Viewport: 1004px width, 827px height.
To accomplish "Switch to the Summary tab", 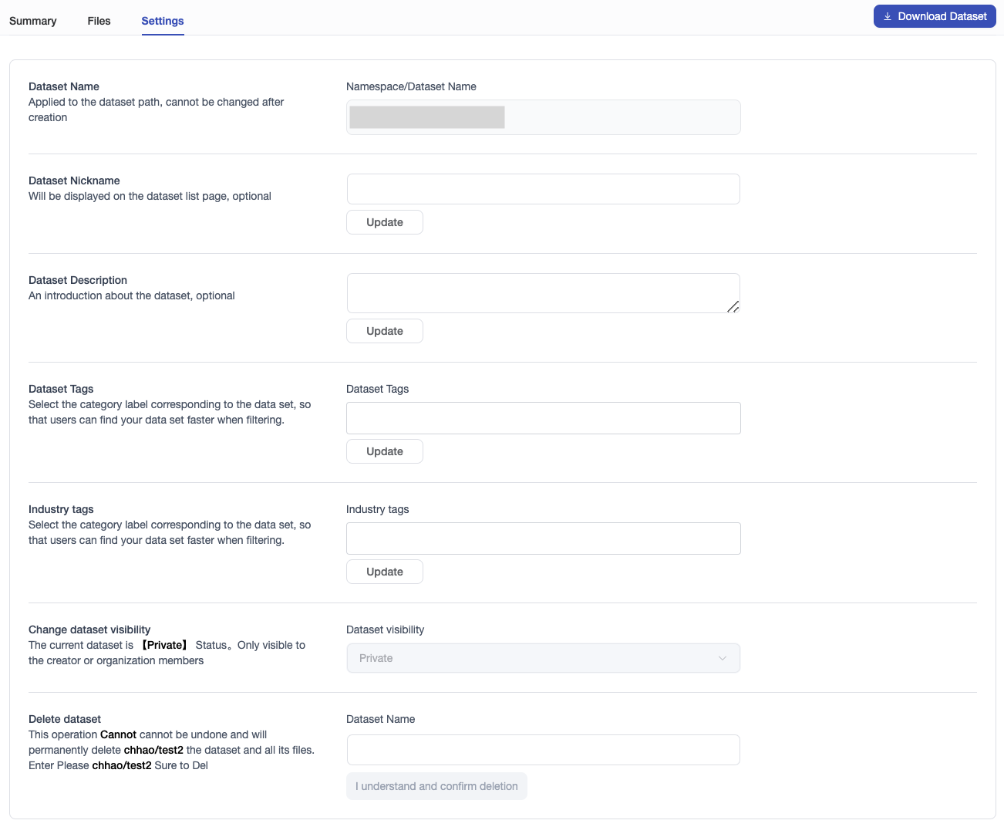I will click(33, 21).
